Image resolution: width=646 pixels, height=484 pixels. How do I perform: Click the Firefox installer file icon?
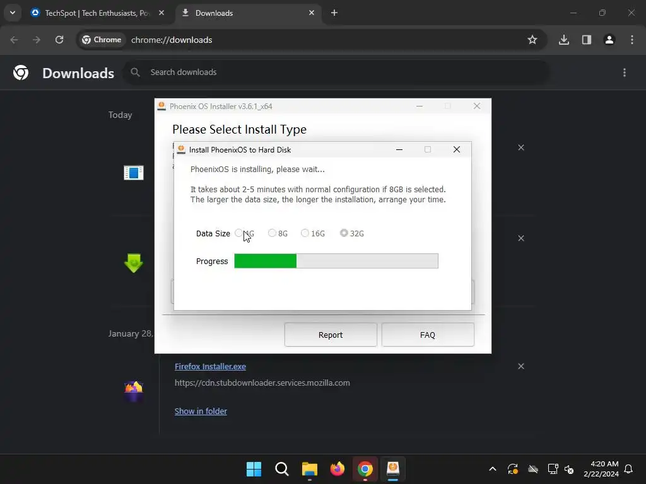pyautogui.click(x=134, y=391)
